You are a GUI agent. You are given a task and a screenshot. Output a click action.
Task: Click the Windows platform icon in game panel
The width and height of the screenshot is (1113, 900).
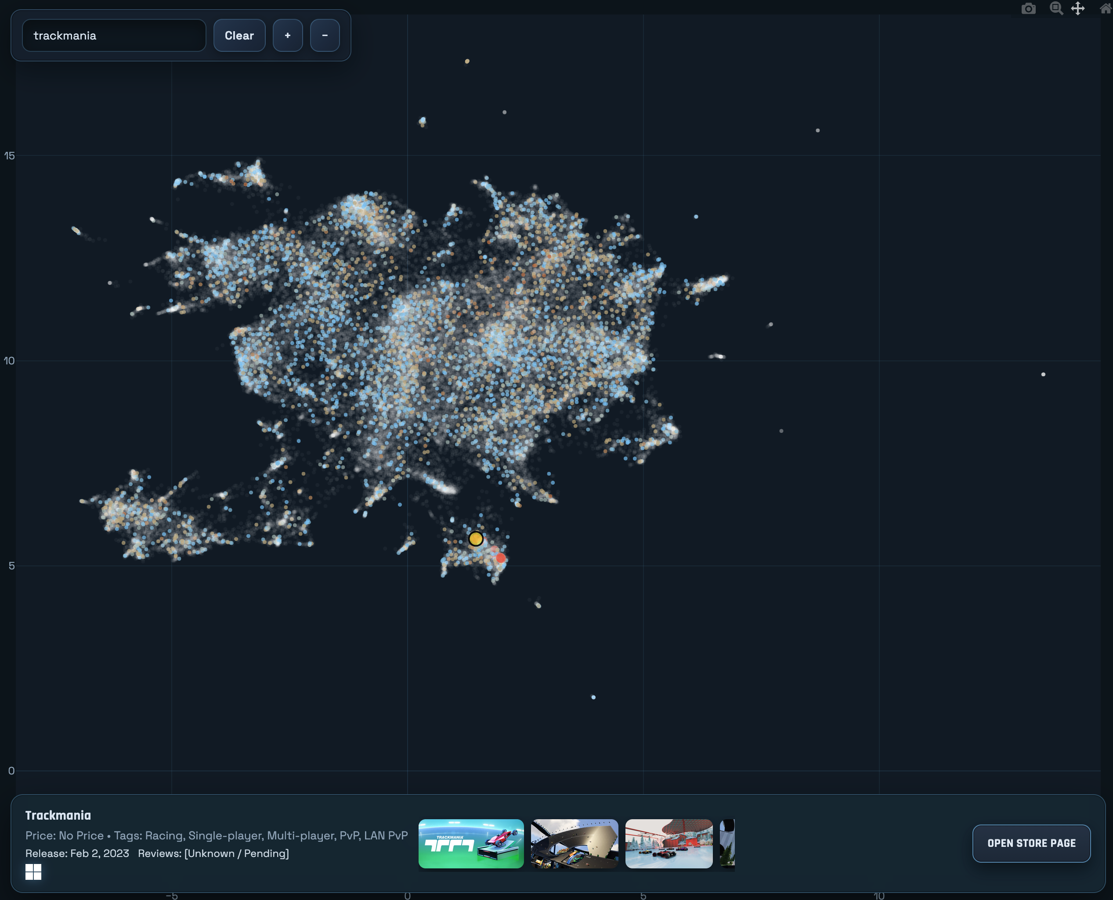click(x=33, y=871)
